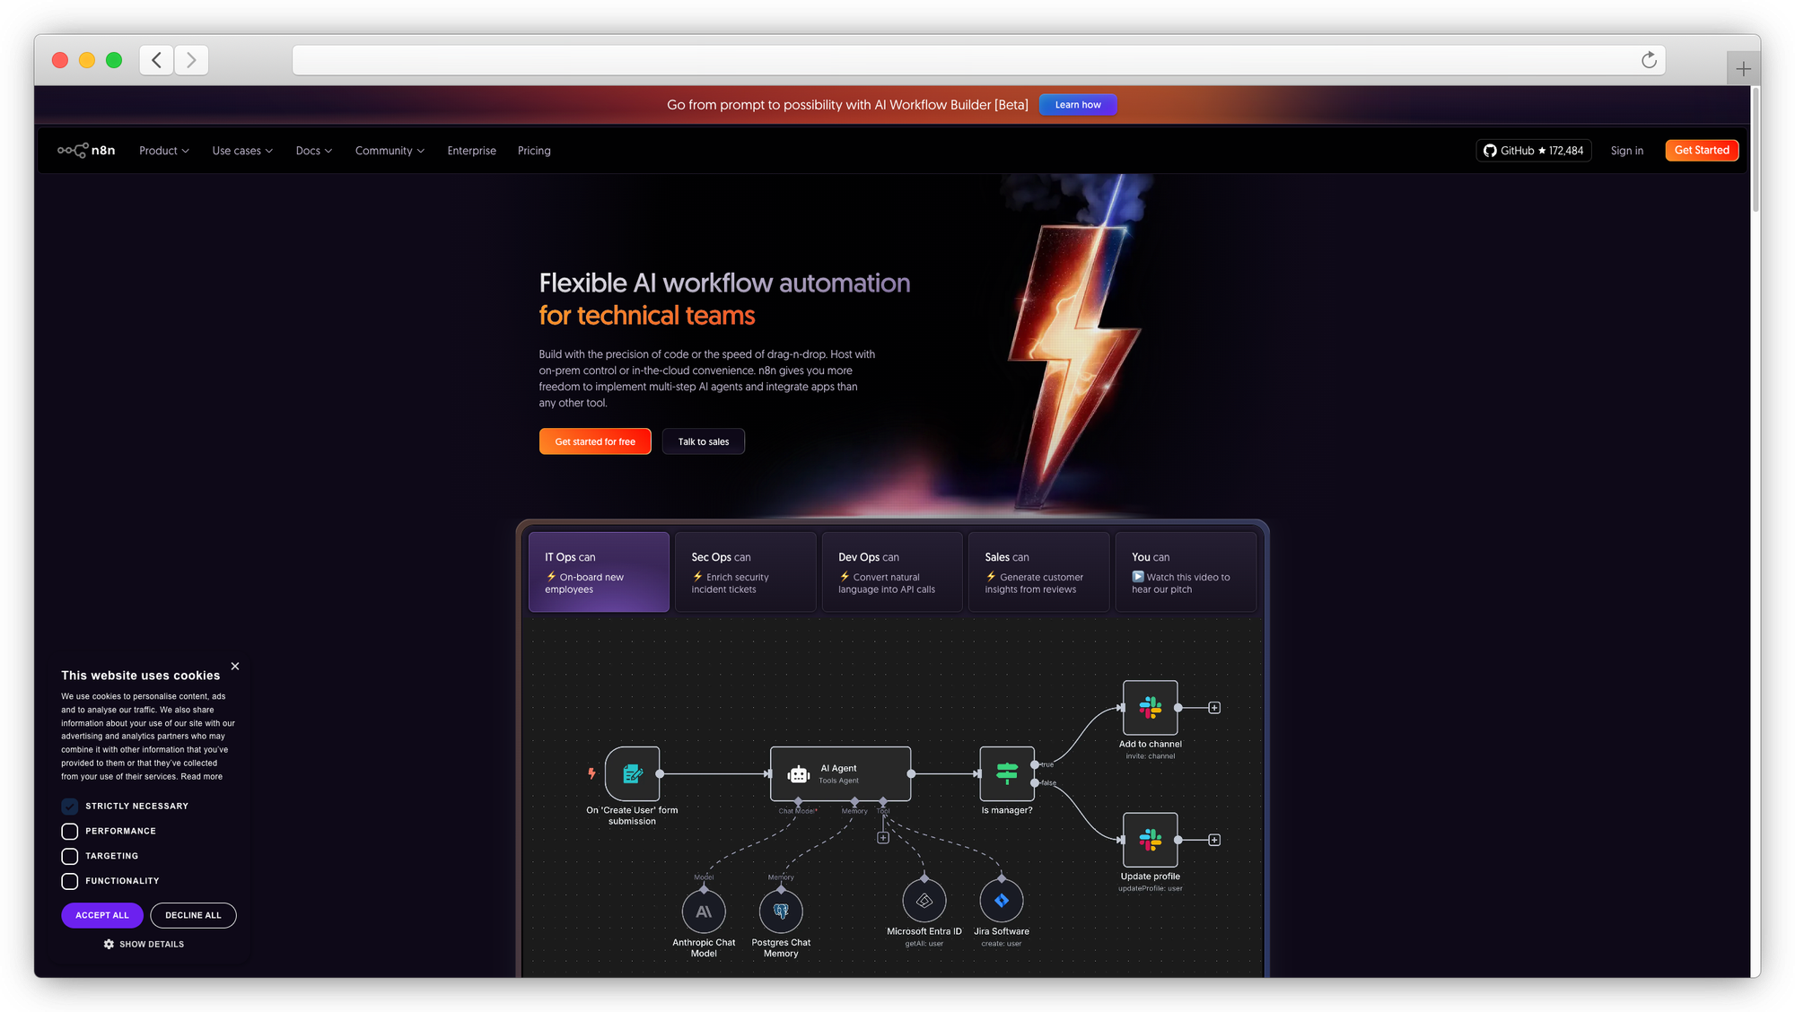Click the Slack 'Add to channel' node
The height and width of the screenshot is (1012, 1795).
click(1150, 708)
